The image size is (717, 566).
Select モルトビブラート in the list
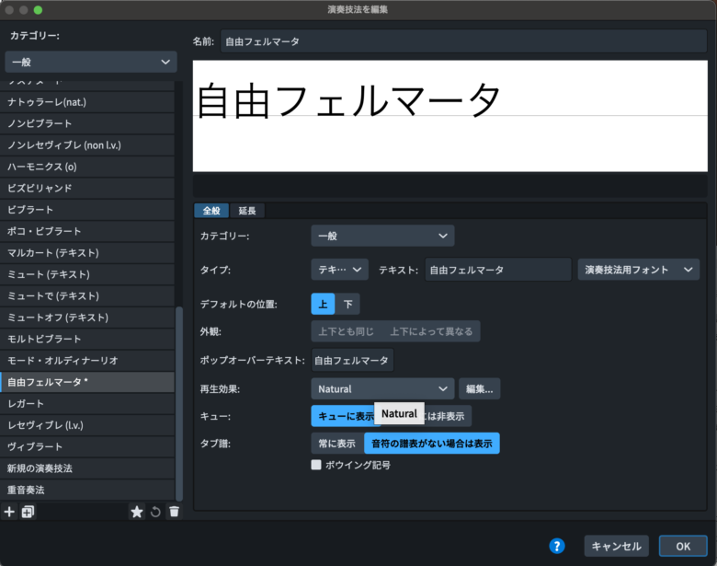click(87, 339)
